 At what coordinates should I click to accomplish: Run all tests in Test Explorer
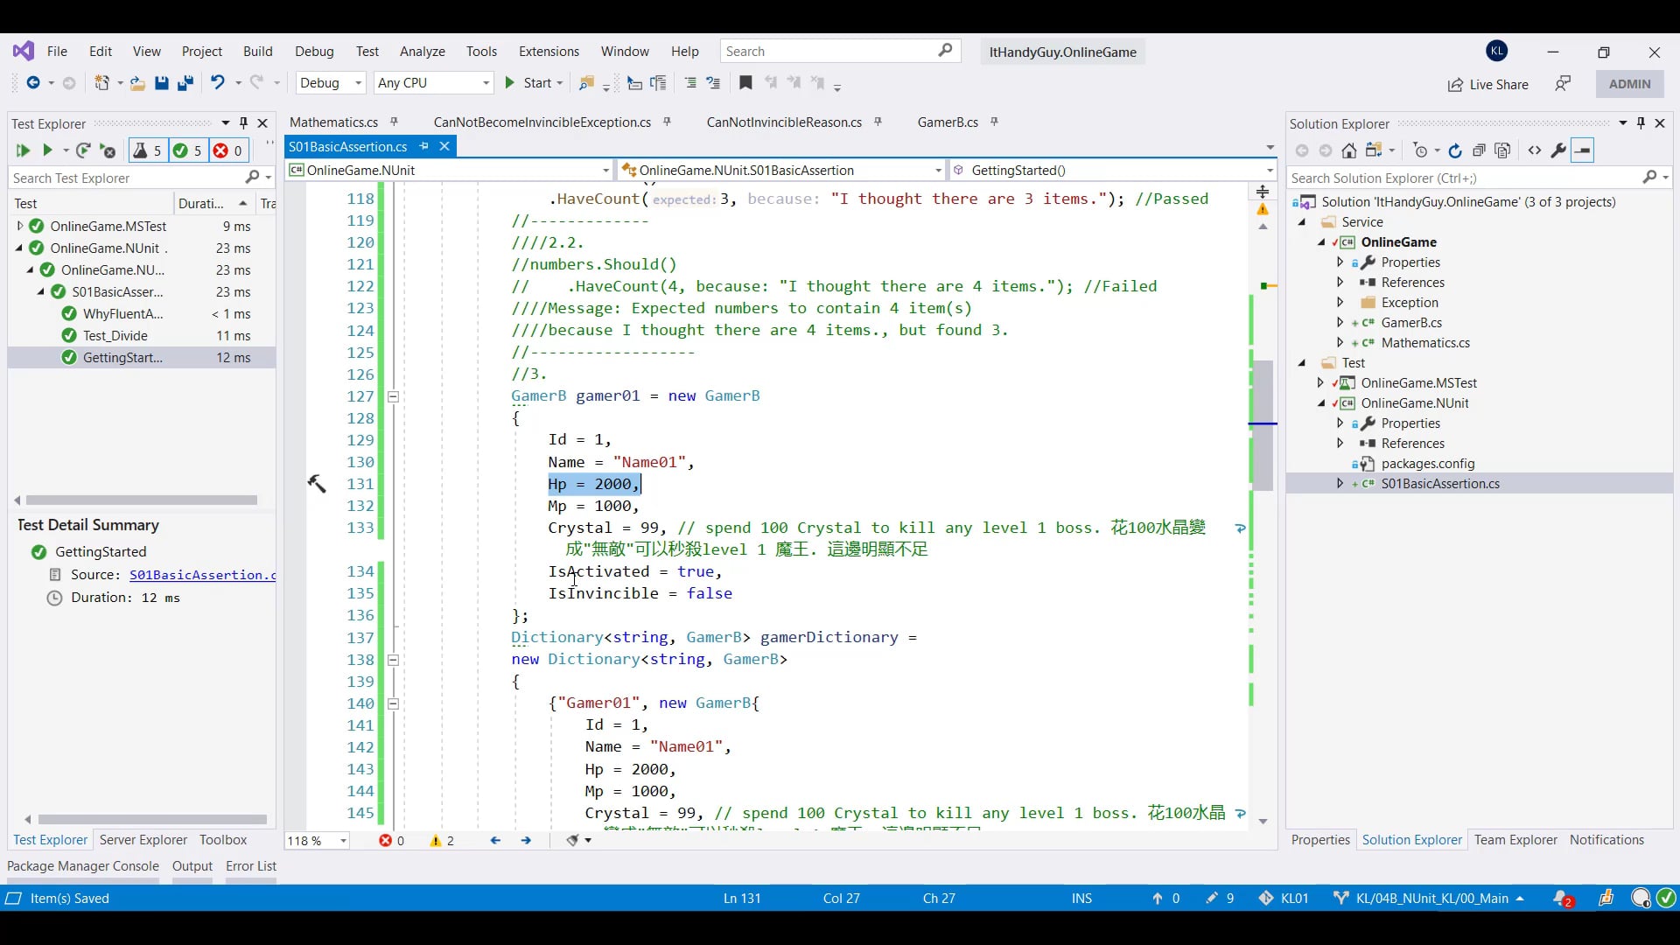click(23, 150)
